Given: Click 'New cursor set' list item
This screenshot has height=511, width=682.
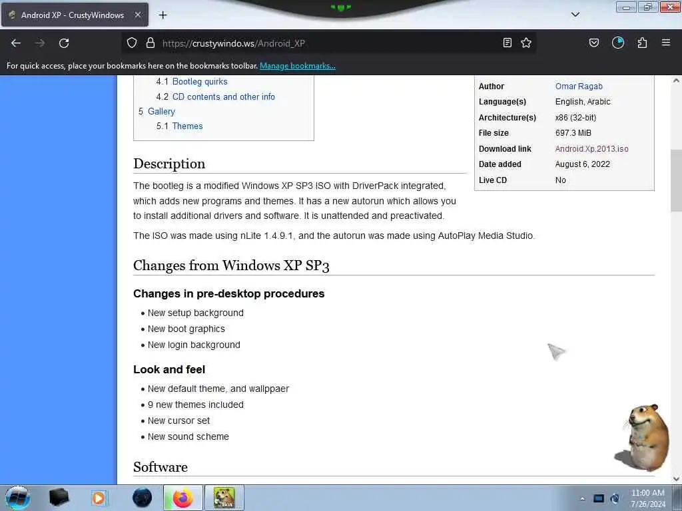Looking at the screenshot, I should (x=178, y=421).
